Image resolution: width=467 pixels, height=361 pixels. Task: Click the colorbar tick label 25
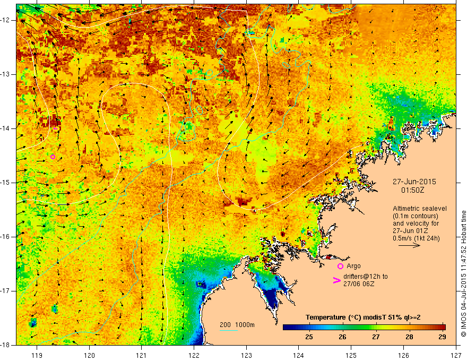[x=309, y=337]
